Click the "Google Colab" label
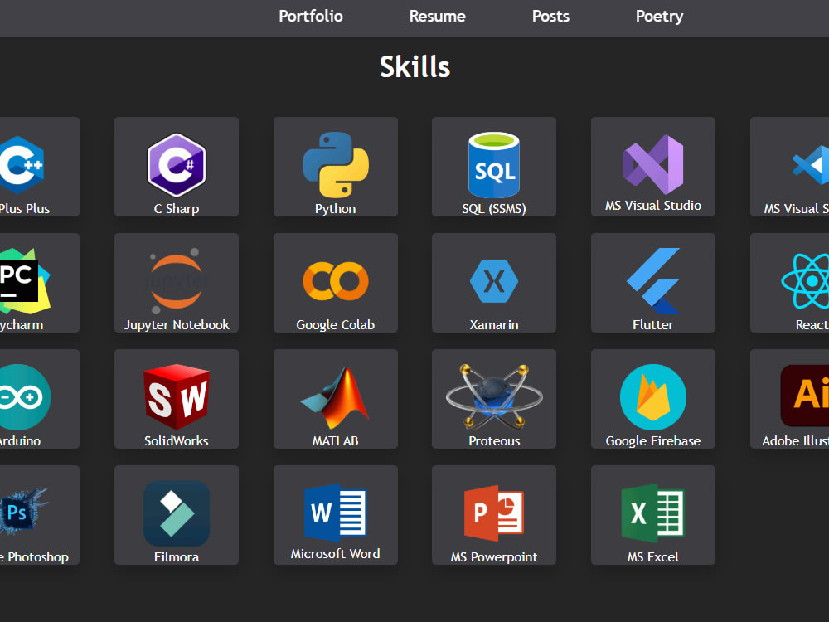Screen dimensions: 829x622 coord(335,325)
